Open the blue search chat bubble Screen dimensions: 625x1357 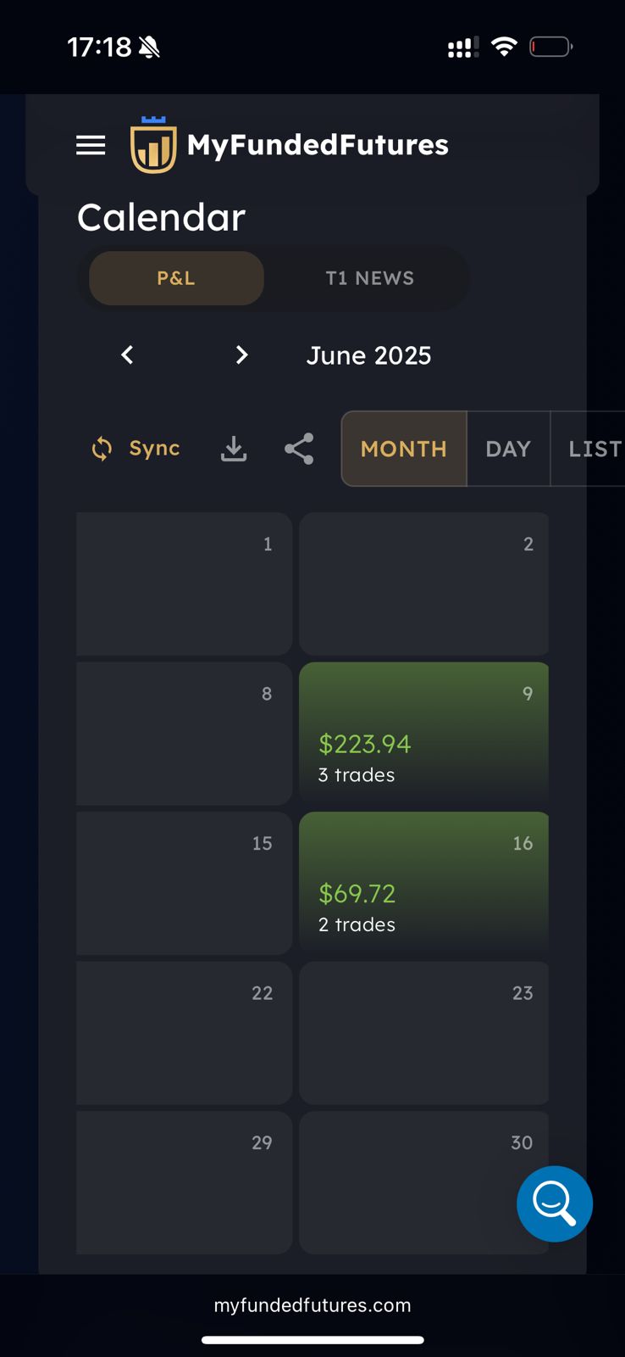click(x=554, y=1203)
